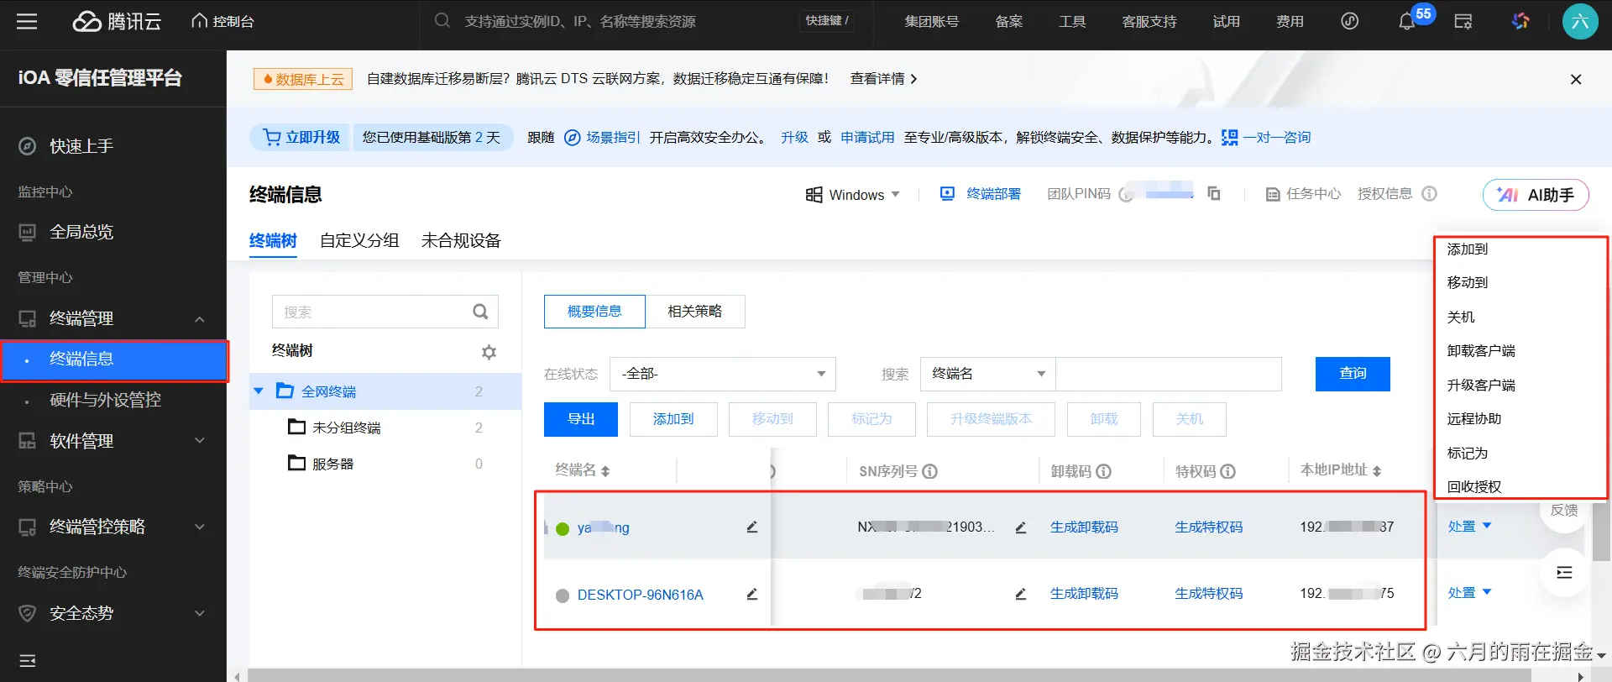
Task: Close the promotional banner
Action: click(x=1576, y=79)
